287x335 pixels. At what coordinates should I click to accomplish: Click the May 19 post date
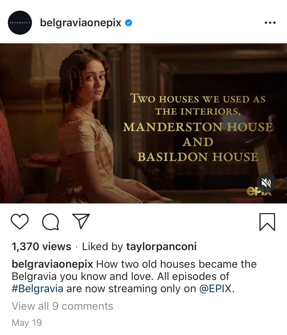pyautogui.click(x=27, y=323)
